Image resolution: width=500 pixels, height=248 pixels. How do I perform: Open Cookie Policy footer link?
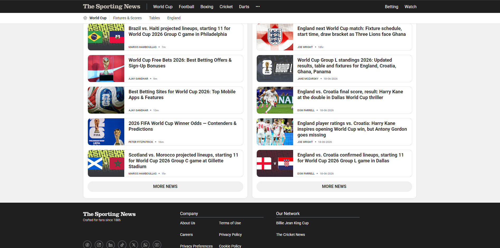[x=230, y=246]
